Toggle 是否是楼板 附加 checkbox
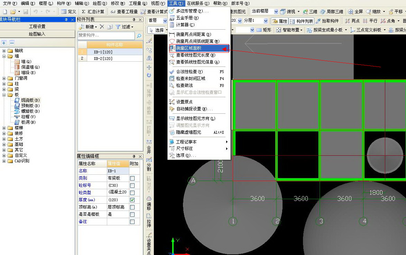The height and width of the screenshot is (255, 406). 132,214
